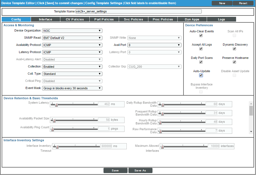Click the Reset button
This screenshot has height=175, width=256.
[243, 3]
